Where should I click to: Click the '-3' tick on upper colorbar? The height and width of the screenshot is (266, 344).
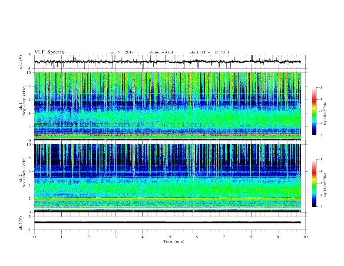tap(320, 87)
